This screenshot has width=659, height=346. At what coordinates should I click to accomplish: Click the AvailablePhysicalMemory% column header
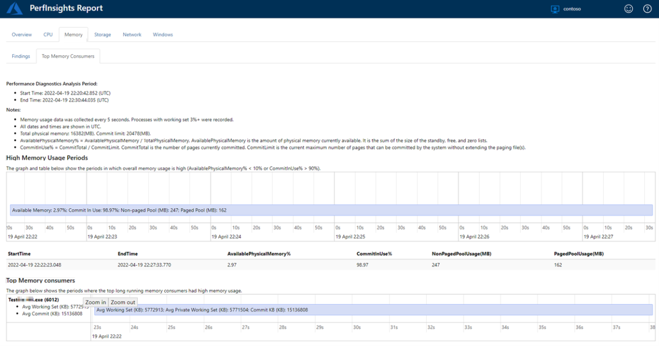point(259,254)
